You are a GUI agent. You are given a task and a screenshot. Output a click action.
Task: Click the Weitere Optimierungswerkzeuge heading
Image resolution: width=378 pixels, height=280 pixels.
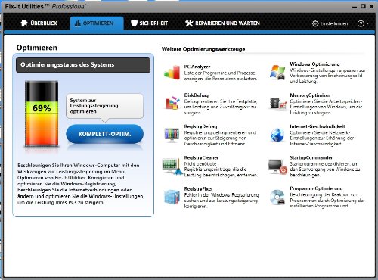pos(203,49)
